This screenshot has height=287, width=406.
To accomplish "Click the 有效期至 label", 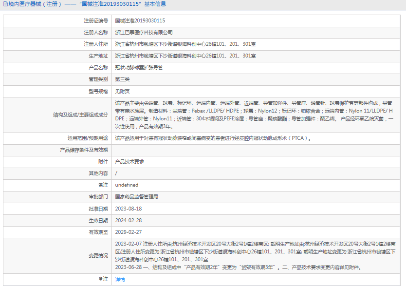I will click(98, 232).
